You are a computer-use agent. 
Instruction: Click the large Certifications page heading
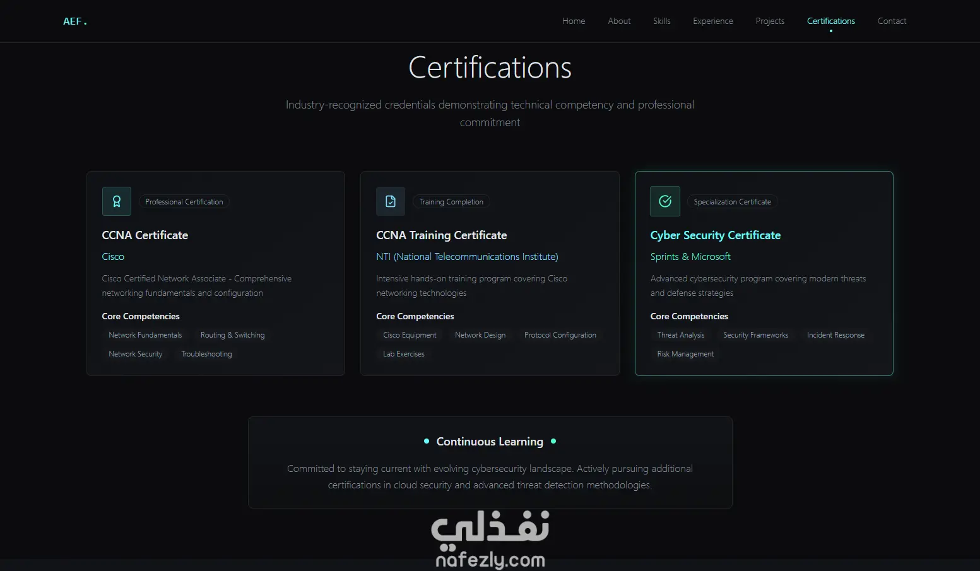490,68
